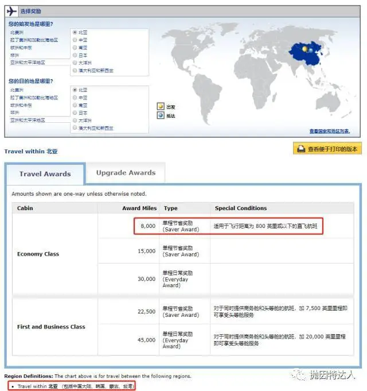Choose 亚洲和太平洋地区 in the destination region list
This screenshot has height=391, width=367.
click(x=28, y=120)
